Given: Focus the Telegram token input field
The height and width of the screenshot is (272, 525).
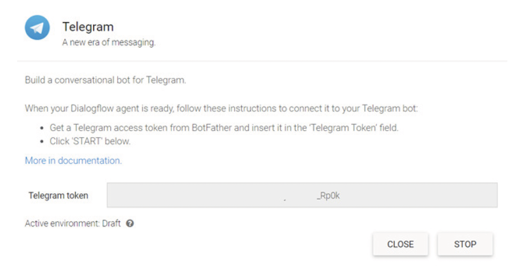Looking at the screenshot, I should pos(302,196).
